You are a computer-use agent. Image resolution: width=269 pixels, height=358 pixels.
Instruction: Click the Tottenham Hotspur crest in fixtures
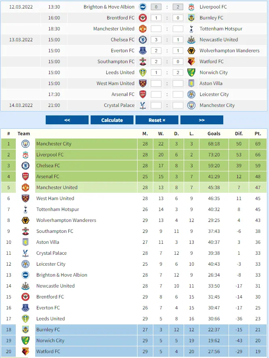[191, 29]
